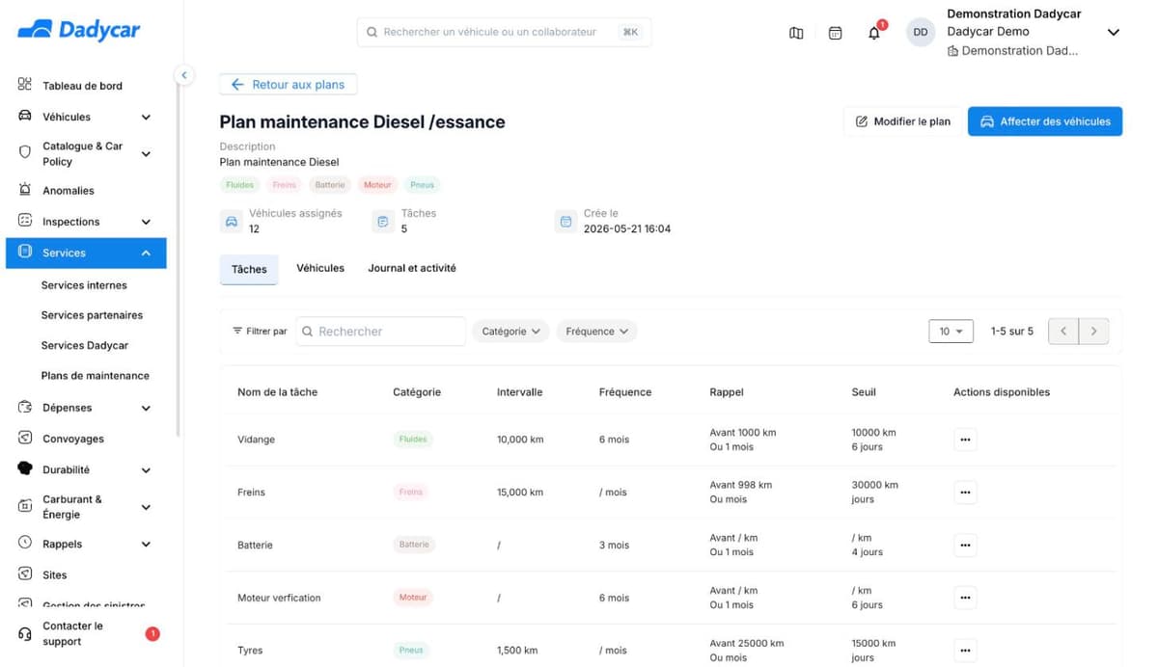1158x667 pixels.
Task: Switch to the Véhicules tab
Action: pos(320,268)
